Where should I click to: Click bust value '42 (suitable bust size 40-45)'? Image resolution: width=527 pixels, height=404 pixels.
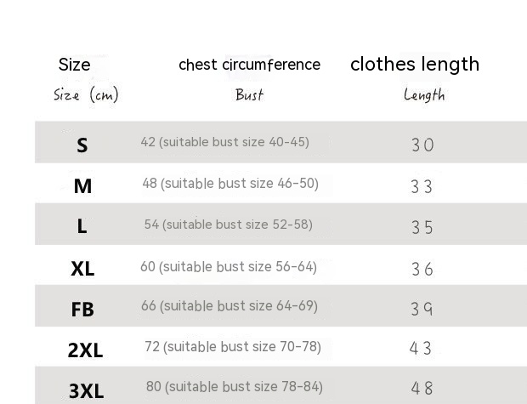[224, 142]
